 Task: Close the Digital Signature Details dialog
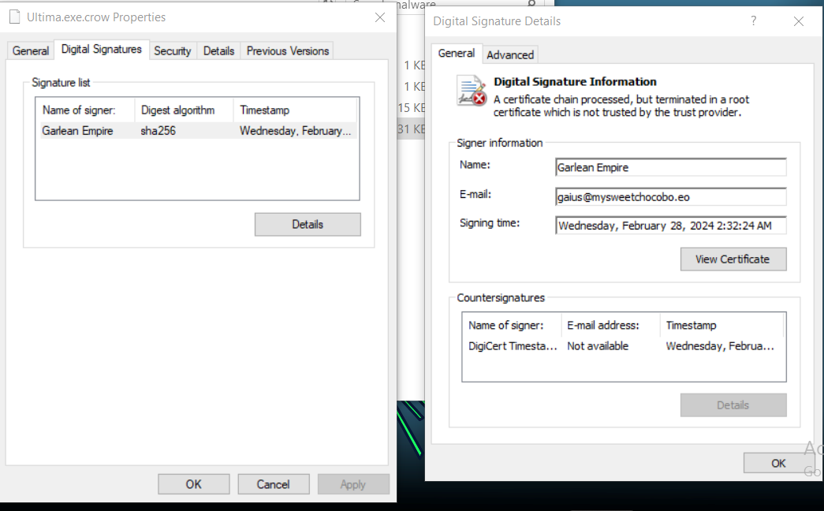click(798, 21)
